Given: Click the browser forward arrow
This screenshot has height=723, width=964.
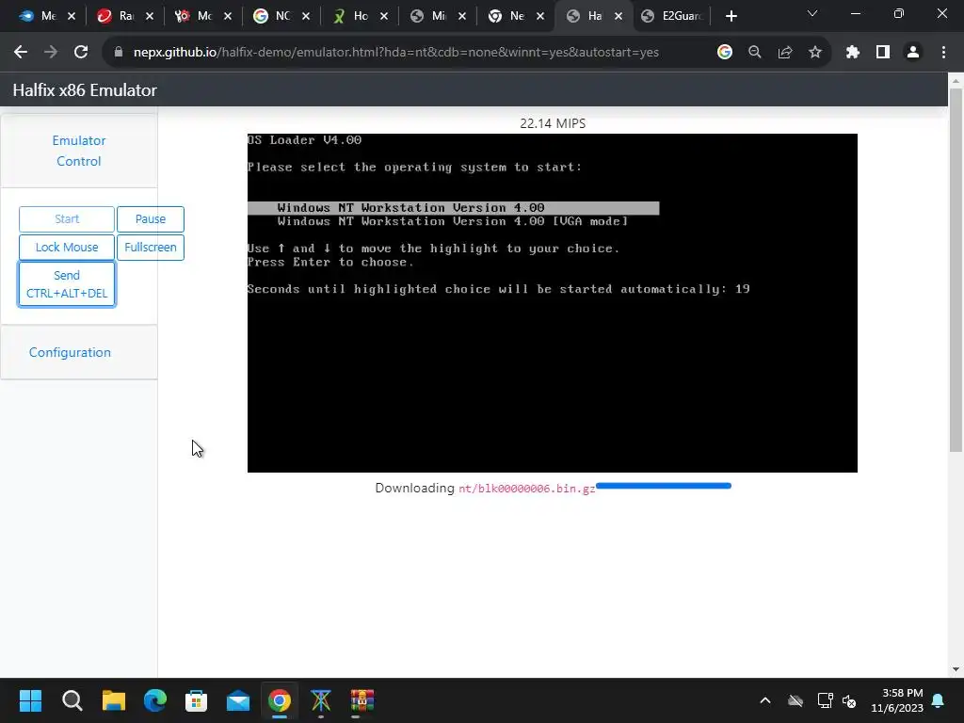Looking at the screenshot, I should [51, 53].
